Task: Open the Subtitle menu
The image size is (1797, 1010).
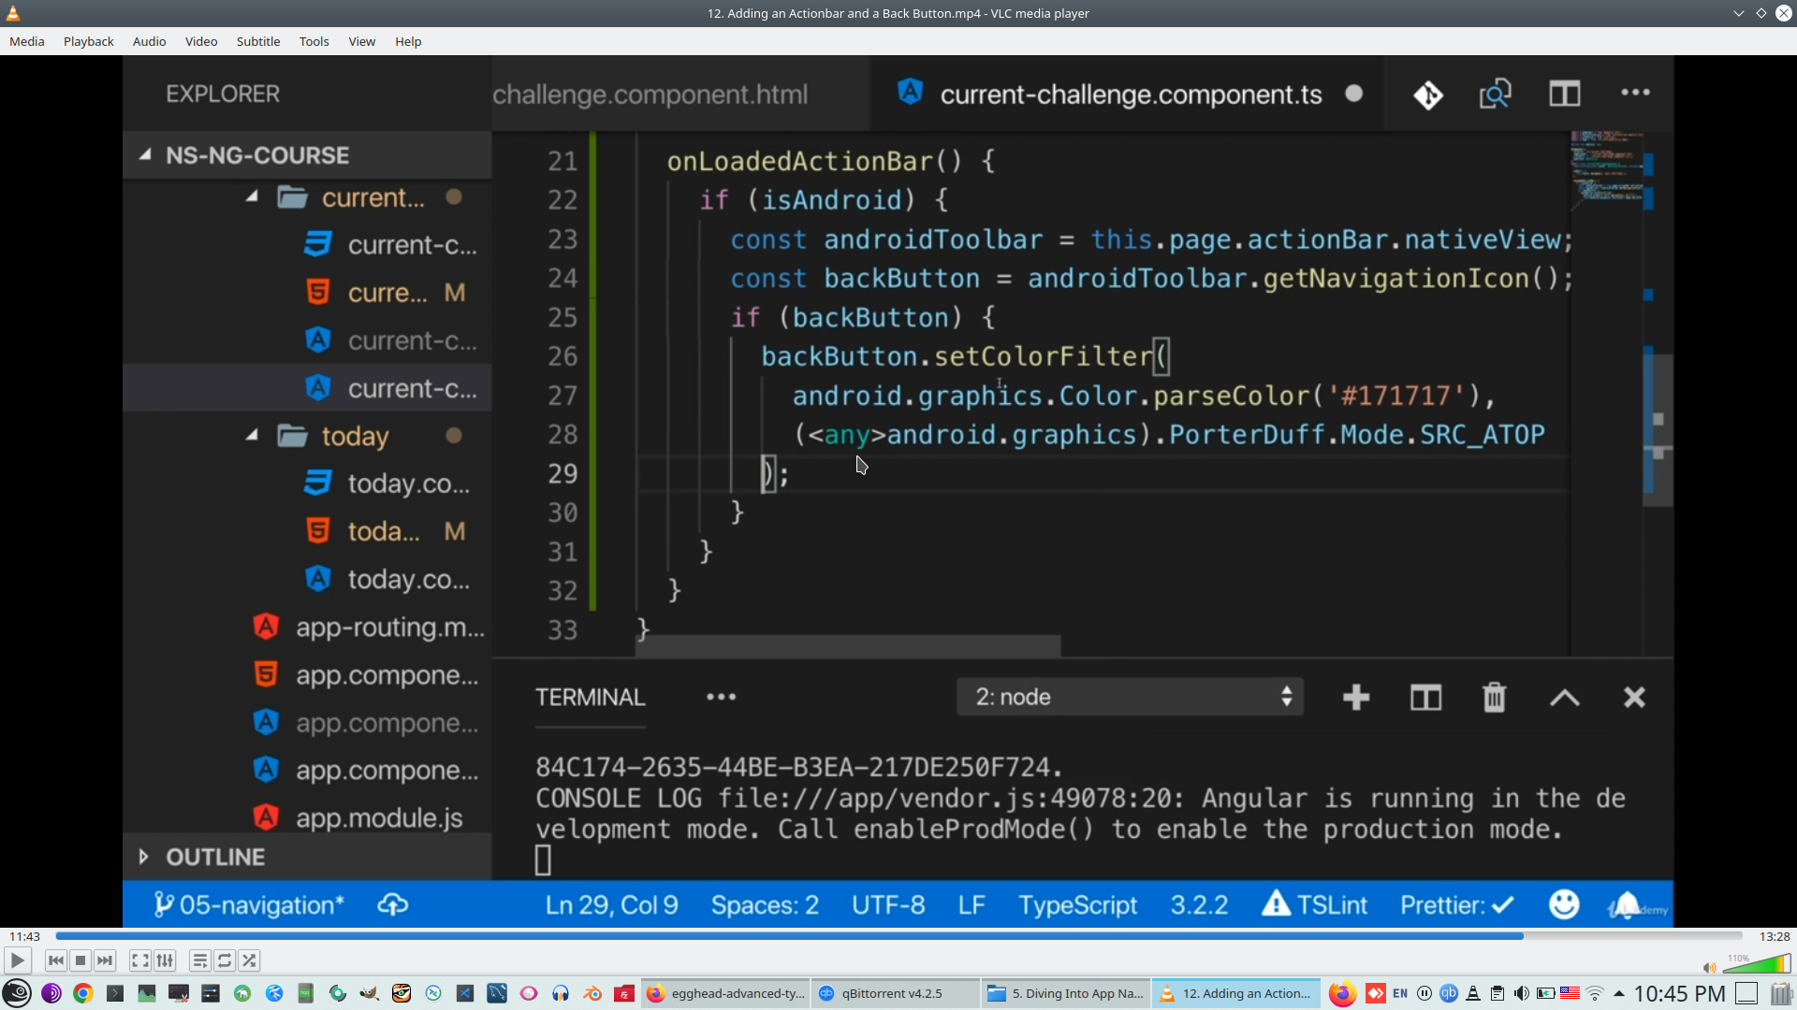Action: [x=257, y=41]
